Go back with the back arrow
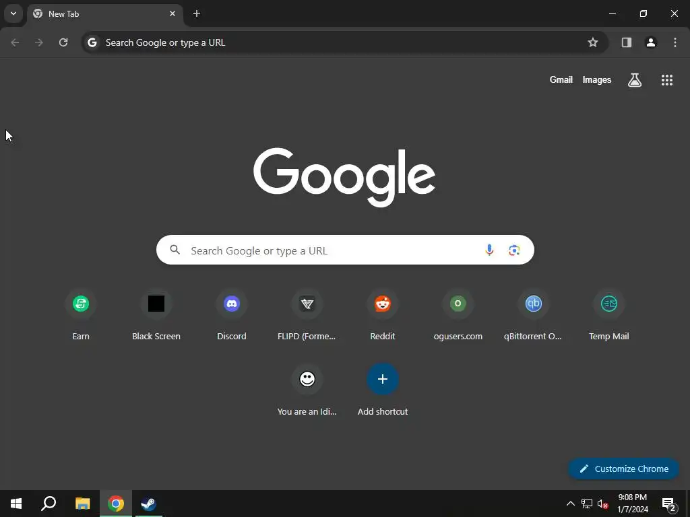 tap(15, 42)
